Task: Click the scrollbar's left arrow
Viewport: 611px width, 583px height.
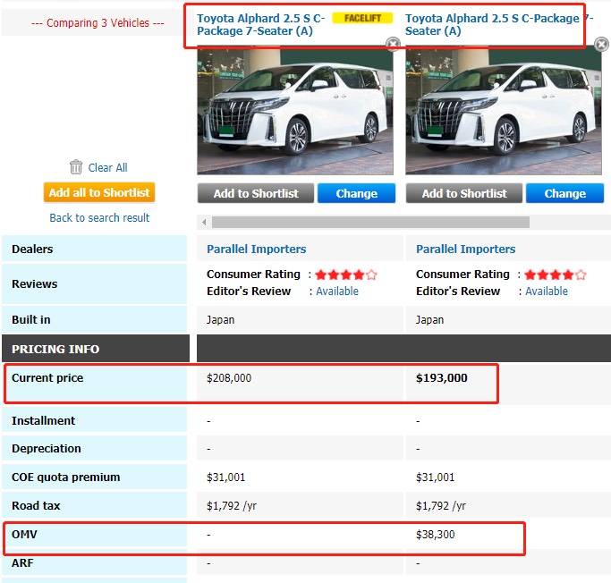Action: 204,222
